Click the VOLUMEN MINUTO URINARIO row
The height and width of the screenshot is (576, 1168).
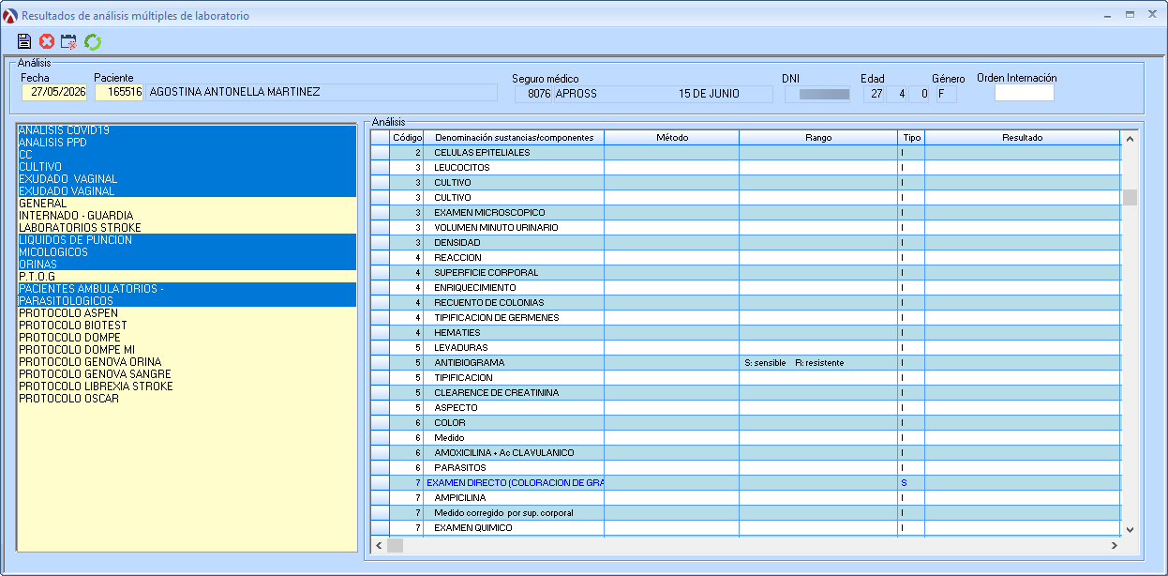click(745, 228)
